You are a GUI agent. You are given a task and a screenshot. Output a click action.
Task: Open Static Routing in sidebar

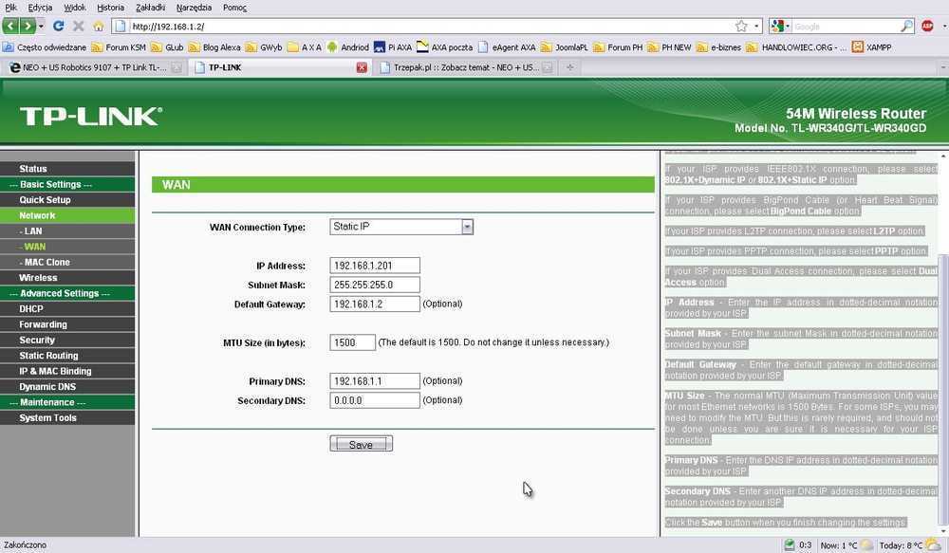[67, 356]
